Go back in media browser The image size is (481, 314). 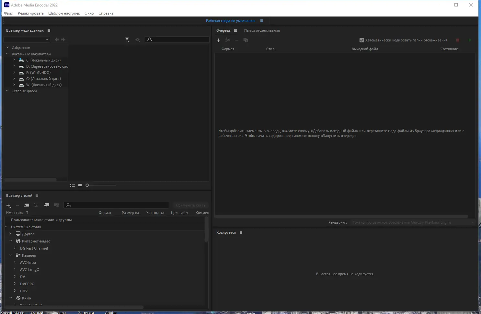pyautogui.click(x=57, y=39)
